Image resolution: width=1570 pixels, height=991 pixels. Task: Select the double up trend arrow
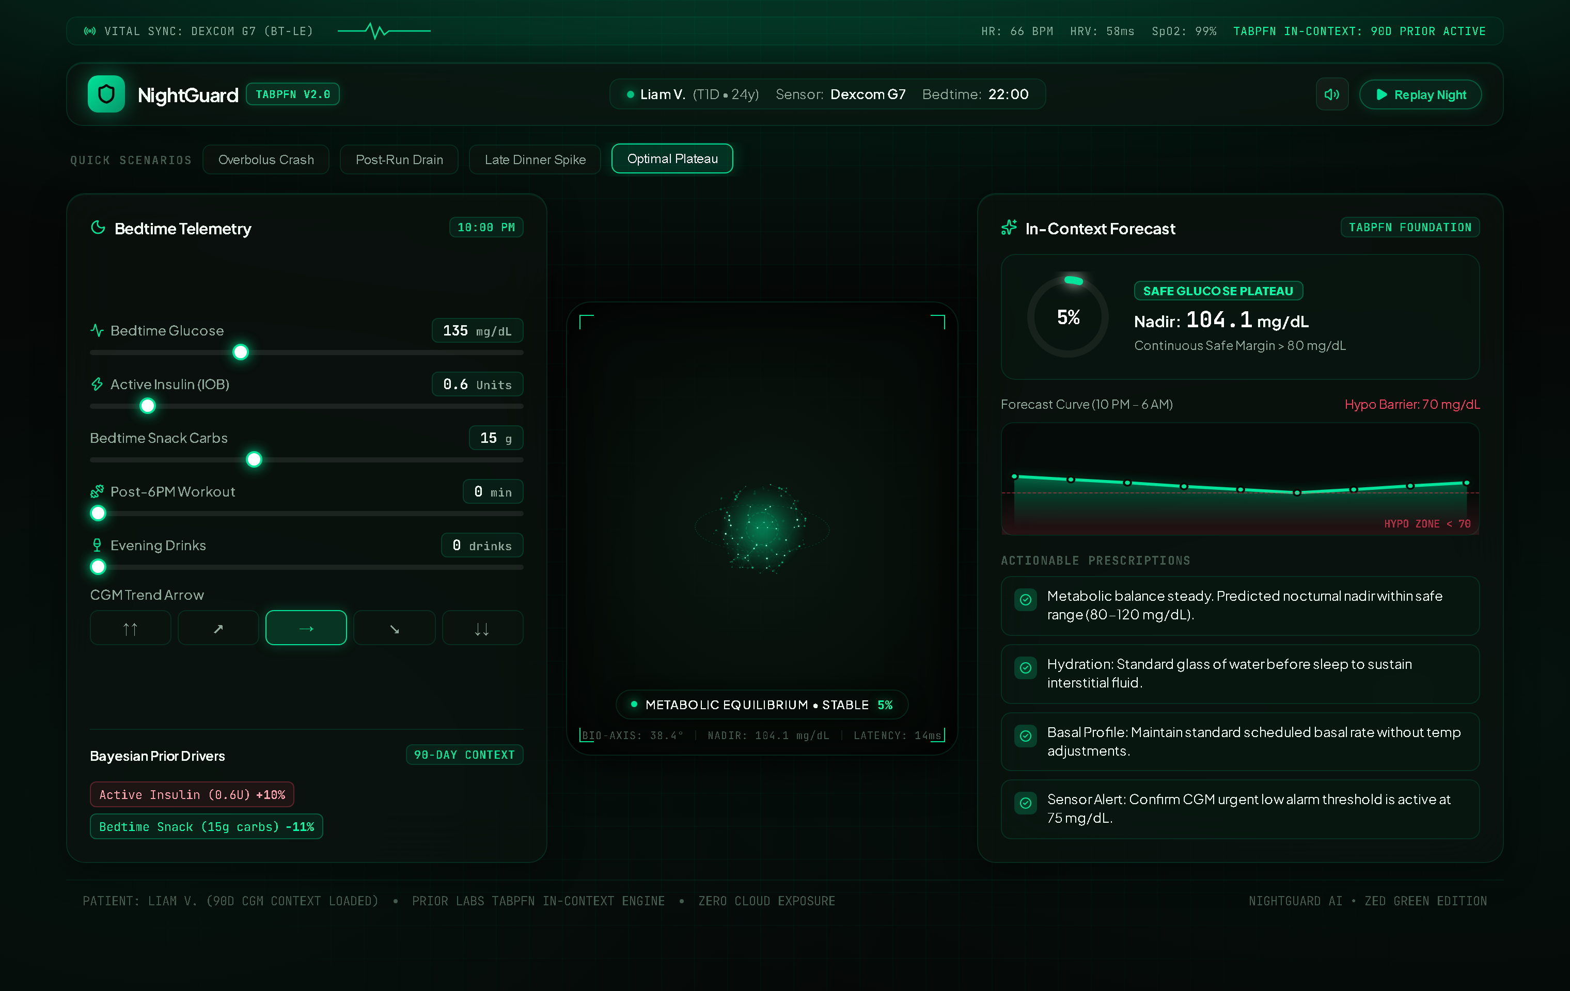[x=130, y=628]
